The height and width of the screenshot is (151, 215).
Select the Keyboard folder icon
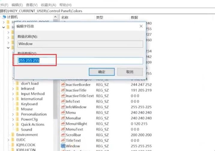click(x=17, y=104)
